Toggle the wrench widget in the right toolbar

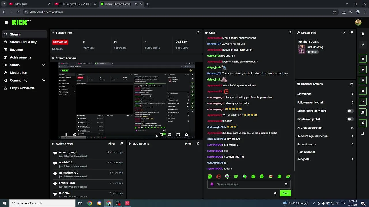click(363, 123)
